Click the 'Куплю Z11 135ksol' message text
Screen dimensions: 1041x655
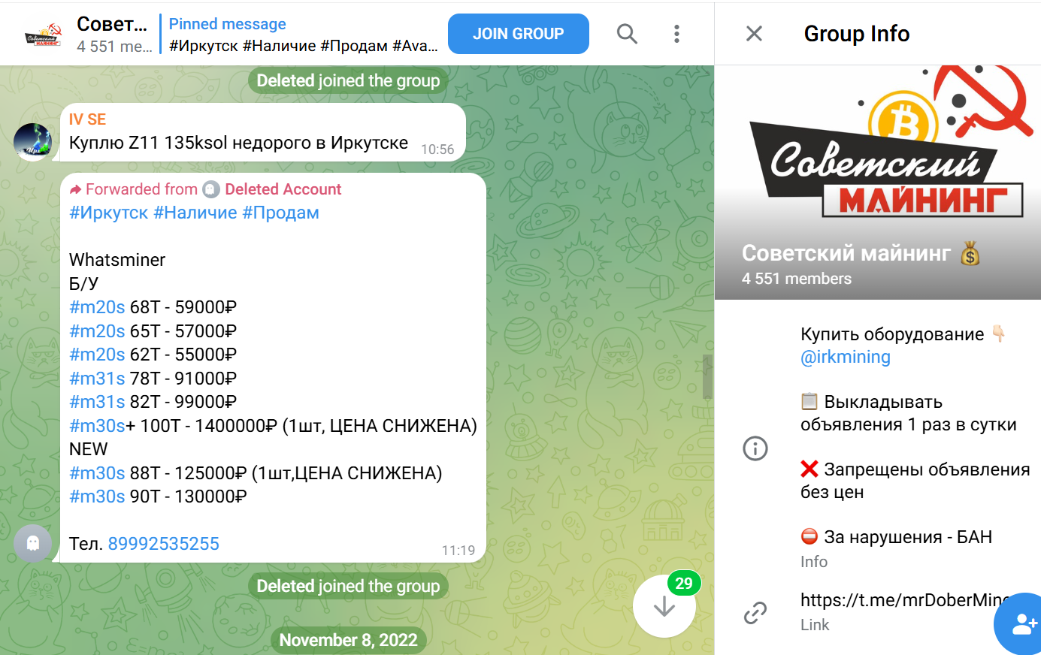(x=238, y=143)
